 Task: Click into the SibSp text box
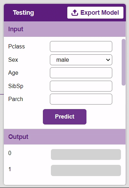click(x=81, y=86)
